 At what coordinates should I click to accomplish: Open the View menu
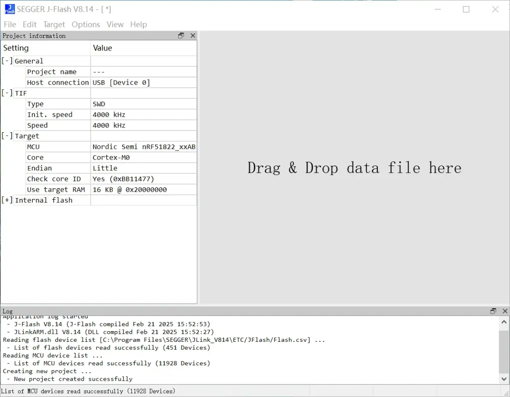pos(115,24)
